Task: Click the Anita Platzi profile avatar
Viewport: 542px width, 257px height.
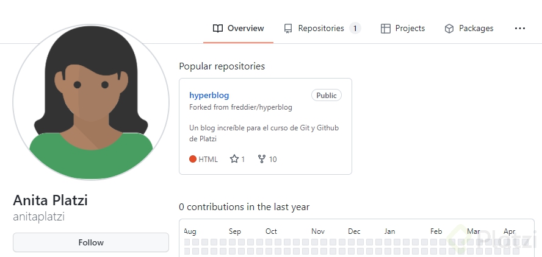Action: [x=91, y=102]
